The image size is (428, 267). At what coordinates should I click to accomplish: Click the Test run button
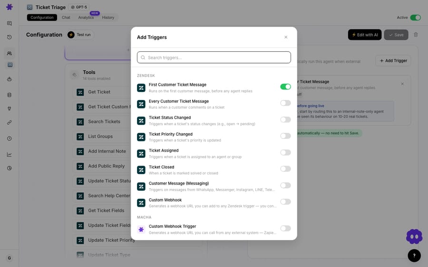[x=80, y=35]
